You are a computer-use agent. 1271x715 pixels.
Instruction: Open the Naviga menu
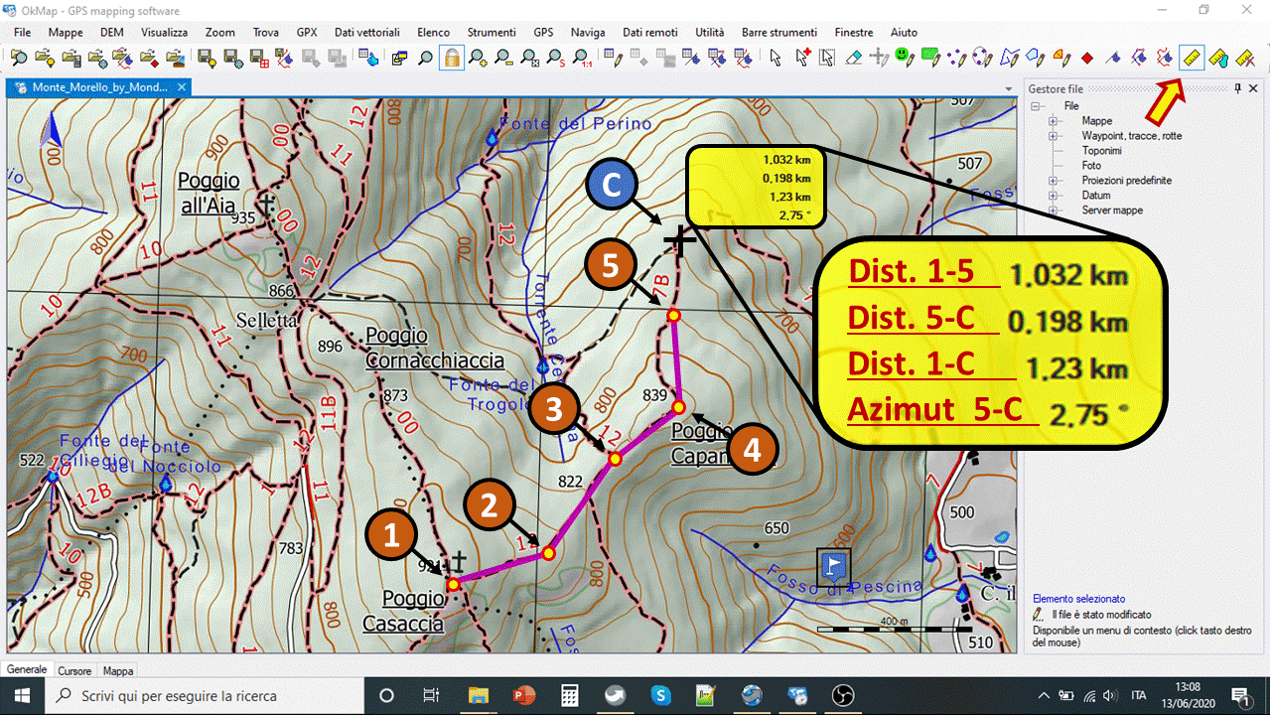click(588, 33)
